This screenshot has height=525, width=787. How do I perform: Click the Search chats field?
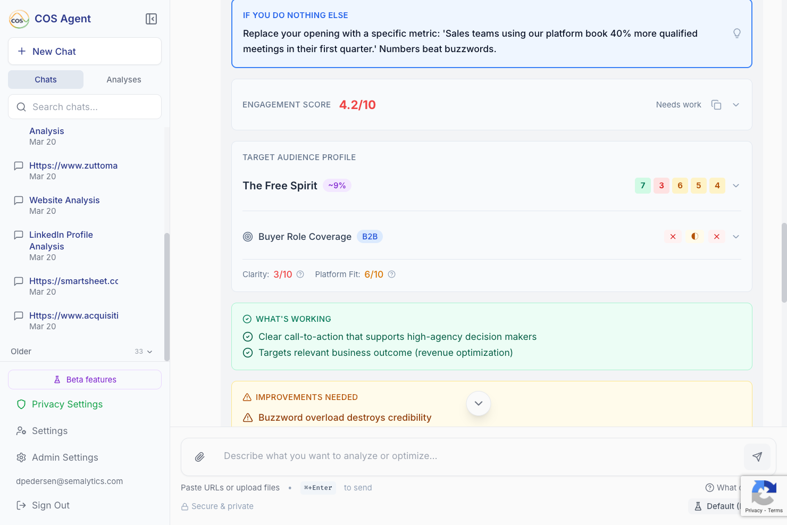click(90, 107)
